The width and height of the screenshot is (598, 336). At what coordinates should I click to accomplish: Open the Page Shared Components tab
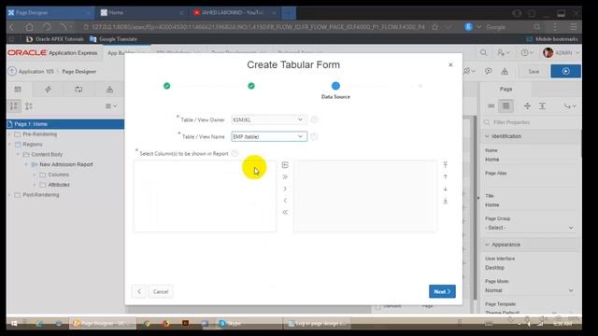109,90
